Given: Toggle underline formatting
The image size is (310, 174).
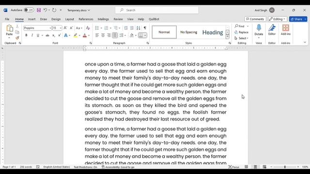Looking at the screenshot, I should click(38, 35).
